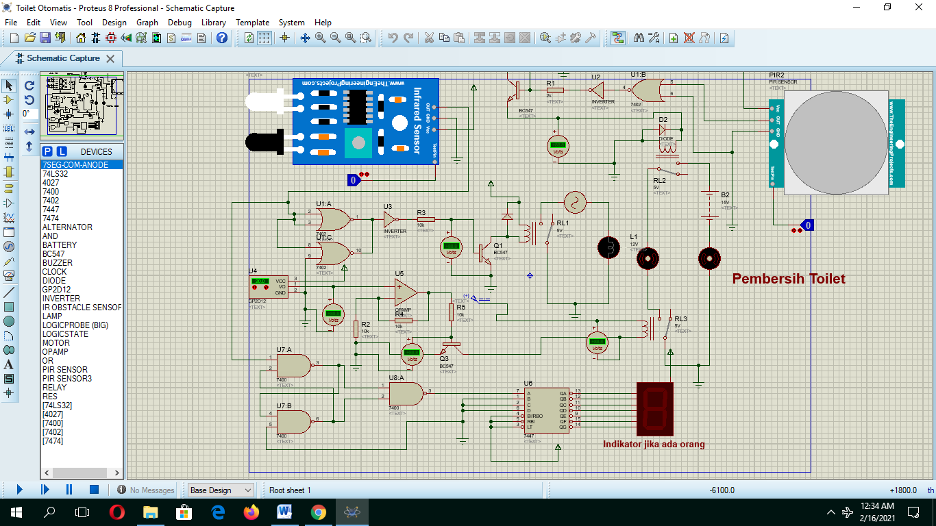
Task: Run the simulation with Play
Action: pyautogui.click(x=20, y=490)
